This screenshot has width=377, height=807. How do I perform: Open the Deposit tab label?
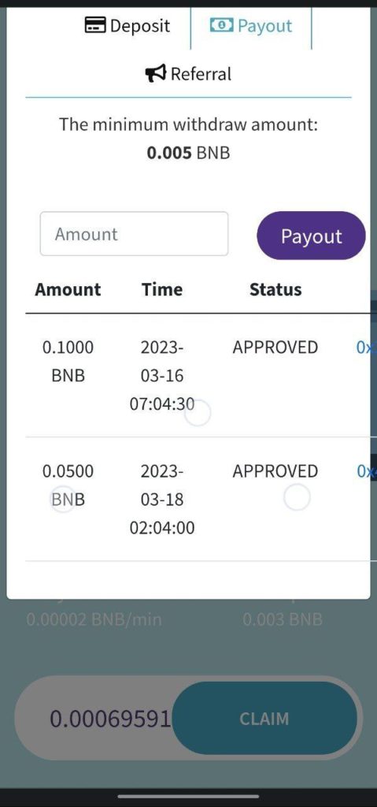point(140,26)
